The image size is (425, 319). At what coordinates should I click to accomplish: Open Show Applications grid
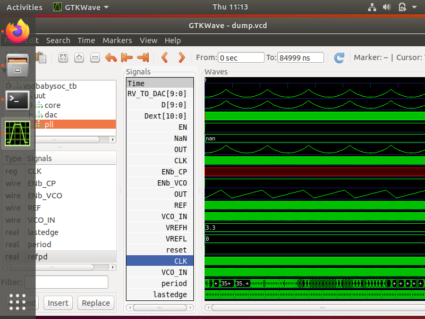point(18,302)
